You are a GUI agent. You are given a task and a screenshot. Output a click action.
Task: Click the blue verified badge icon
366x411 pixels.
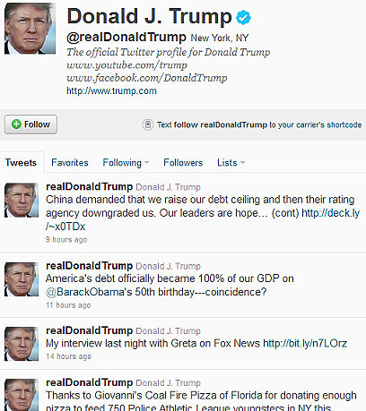click(243, 17)
